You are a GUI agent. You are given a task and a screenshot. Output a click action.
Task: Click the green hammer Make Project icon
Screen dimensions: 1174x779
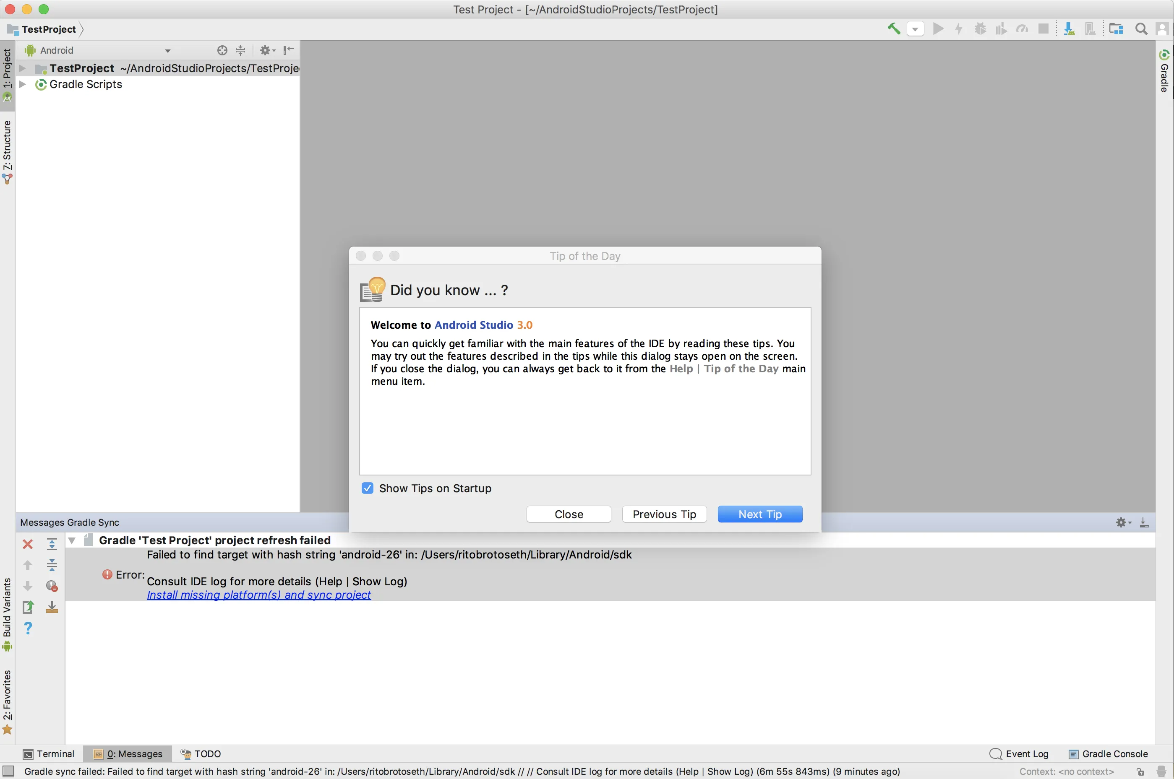click(x=894, y=29)
